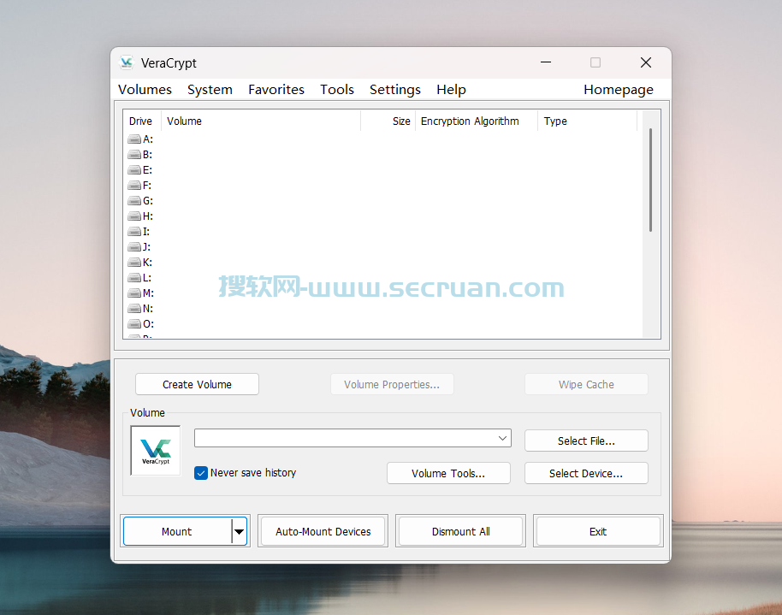Click the Mount button

tap(177, 532)
